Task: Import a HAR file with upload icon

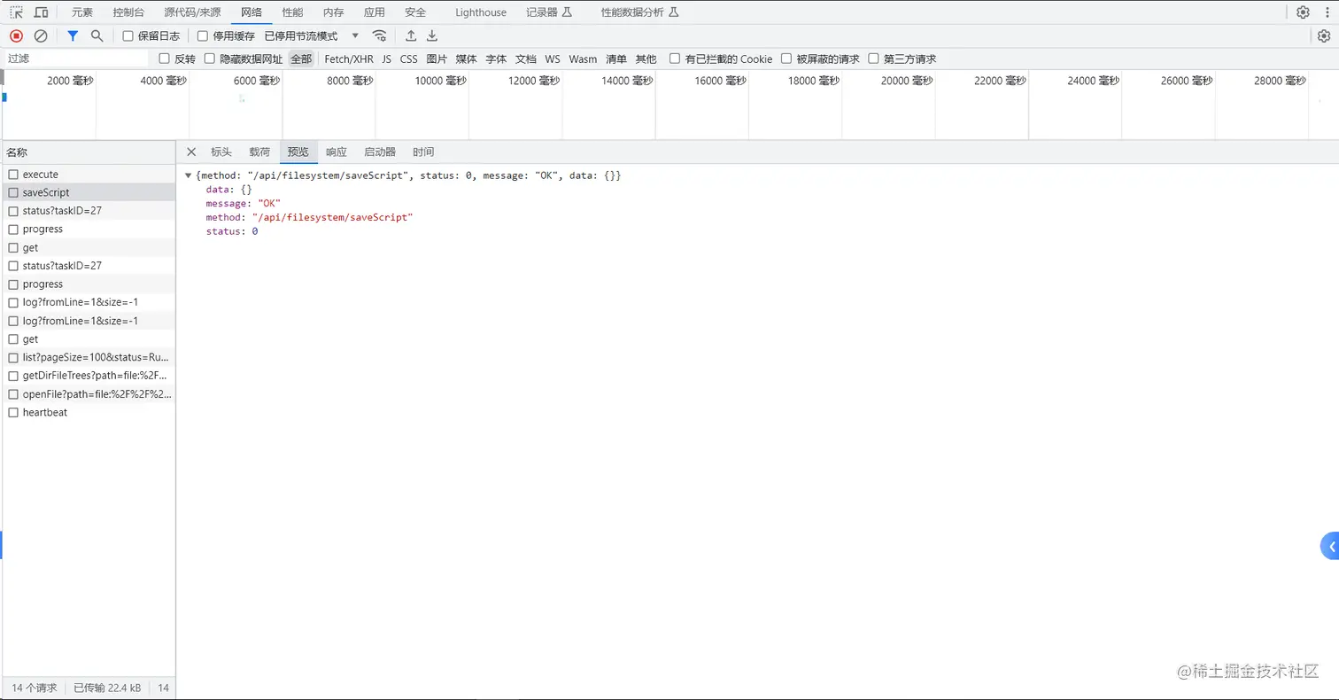Action: pos(411,35)
